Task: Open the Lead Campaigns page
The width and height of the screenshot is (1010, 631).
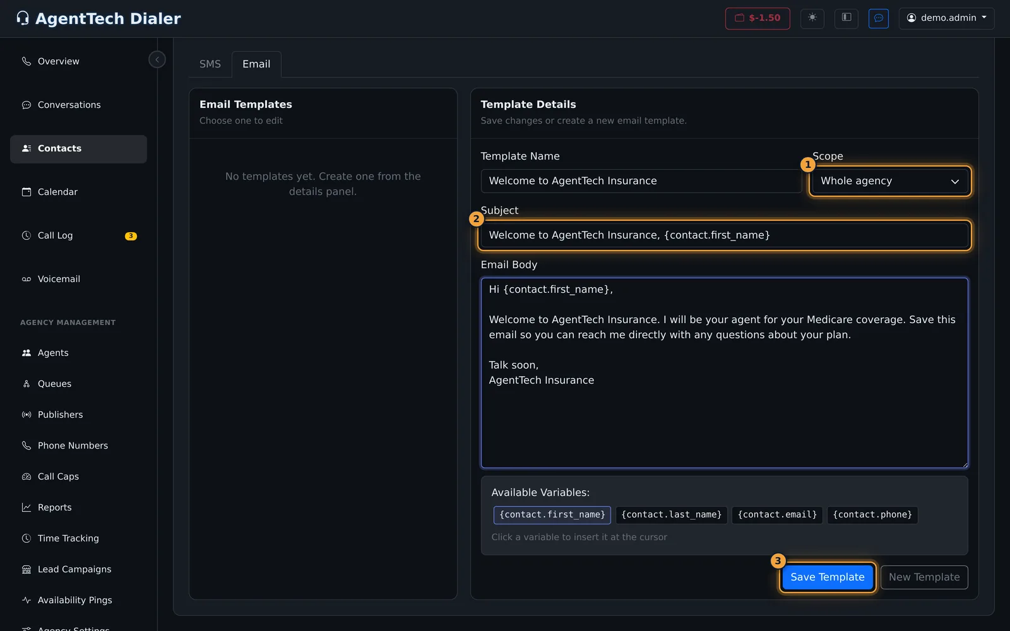Action: pyautogui.click(x=78, y=569)
